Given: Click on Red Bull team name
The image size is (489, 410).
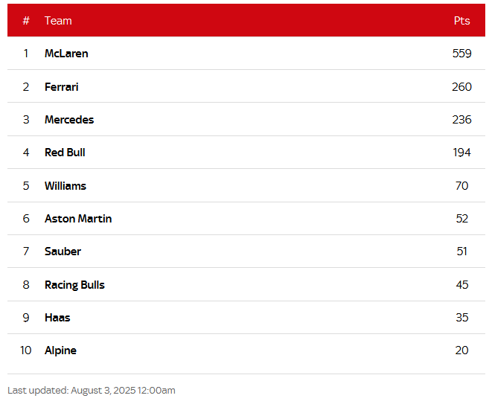Looking at the screenshot, I should pyautogui.click(x=65, y=153).
